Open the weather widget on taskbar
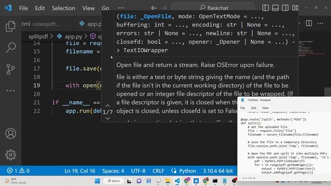331x186 pixels. click(16, 181)
